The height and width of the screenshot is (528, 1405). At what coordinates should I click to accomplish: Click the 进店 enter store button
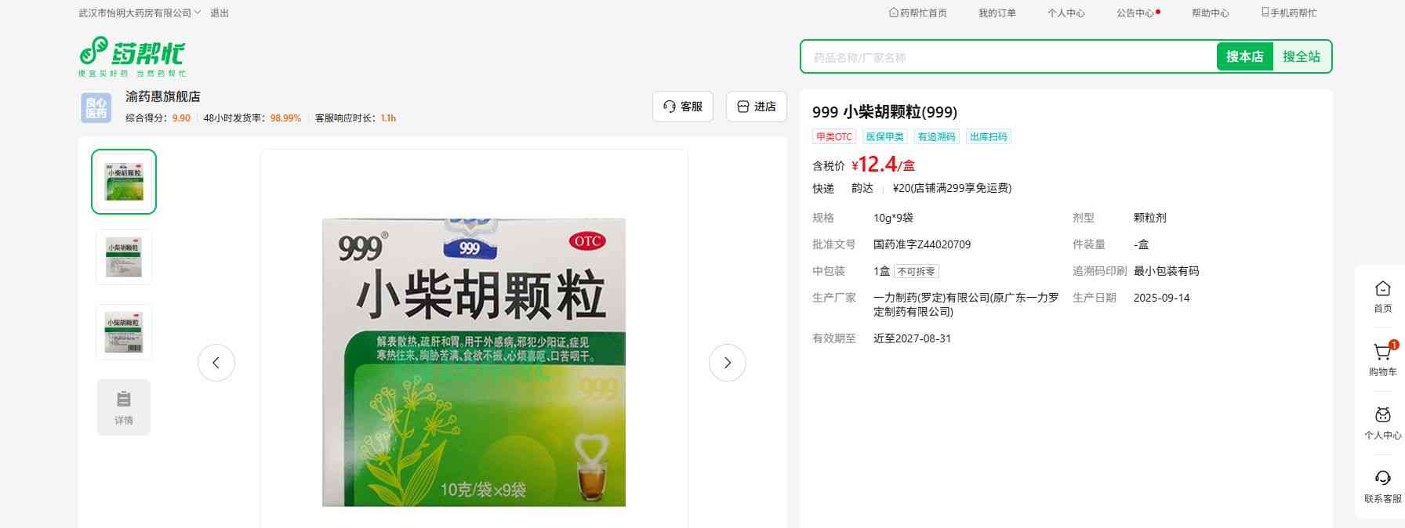[756, 107]
